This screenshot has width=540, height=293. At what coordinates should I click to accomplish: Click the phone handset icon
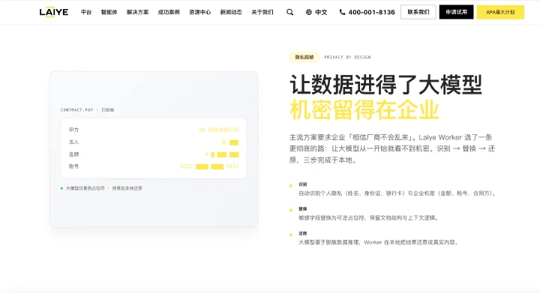pos(342,12)
